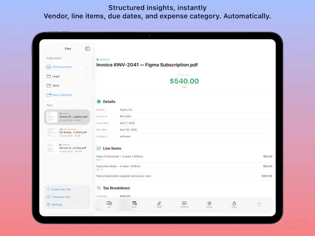The height and width of the screenshot is (236, 315).
Task: Open the More options ellipsis
Action: [259, 203]
